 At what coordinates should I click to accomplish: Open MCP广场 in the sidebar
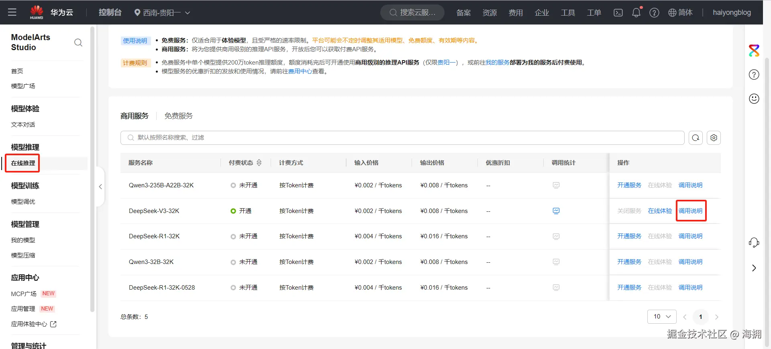point(24,294)
